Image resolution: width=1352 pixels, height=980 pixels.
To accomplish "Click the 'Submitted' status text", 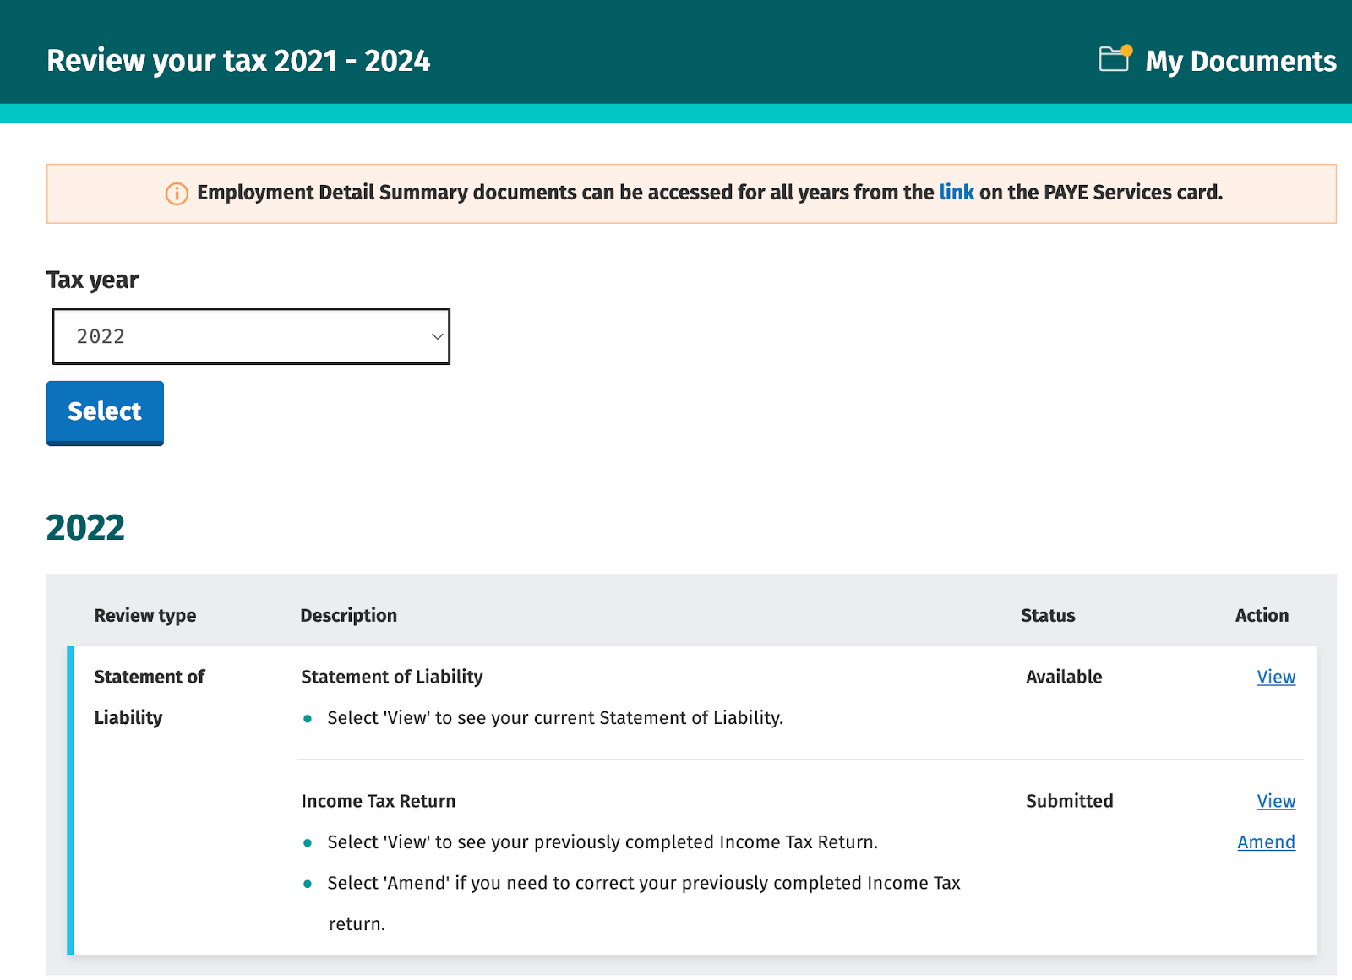I will click(x=1069, y=801).
